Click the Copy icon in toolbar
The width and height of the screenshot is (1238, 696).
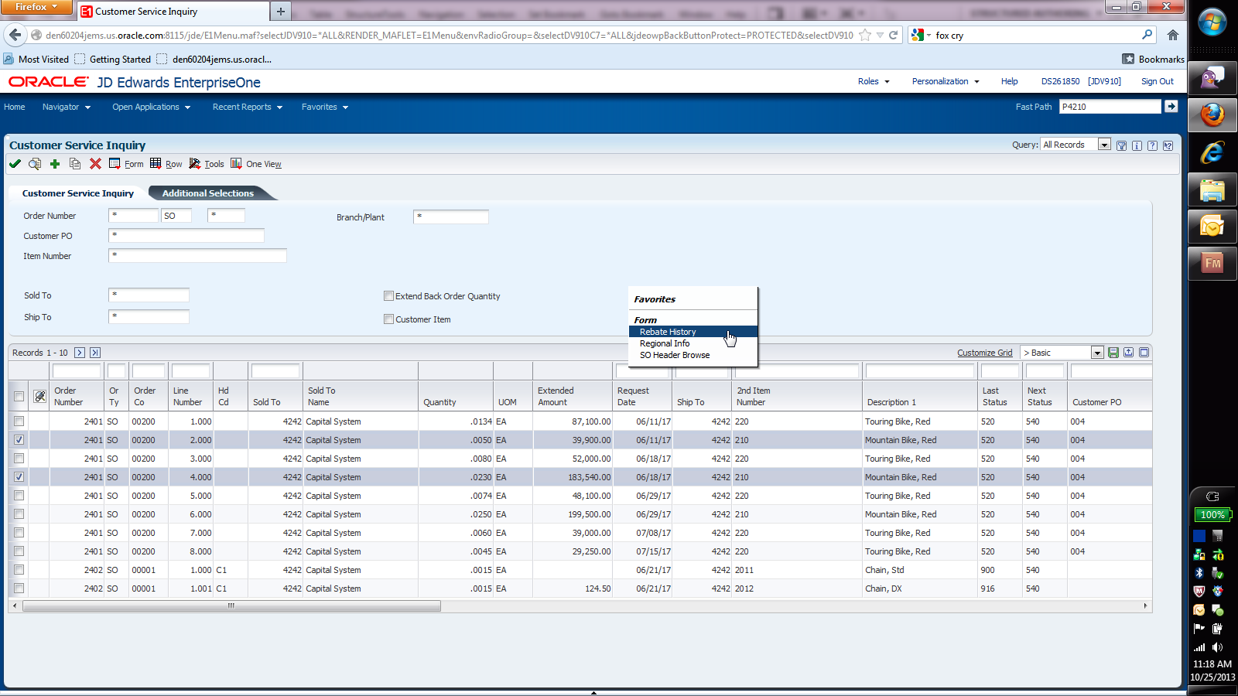coord(75,164)
